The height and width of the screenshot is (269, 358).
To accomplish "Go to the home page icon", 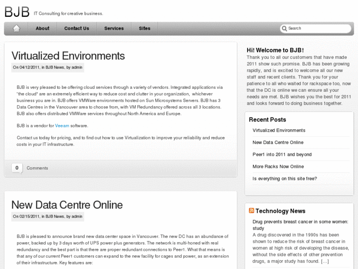I will coord(16,29).
